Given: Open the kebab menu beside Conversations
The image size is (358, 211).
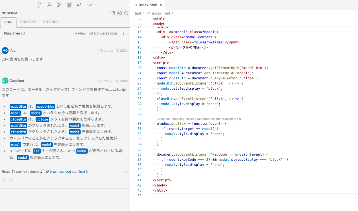Looking at the screenshot, I should [123, 33].
